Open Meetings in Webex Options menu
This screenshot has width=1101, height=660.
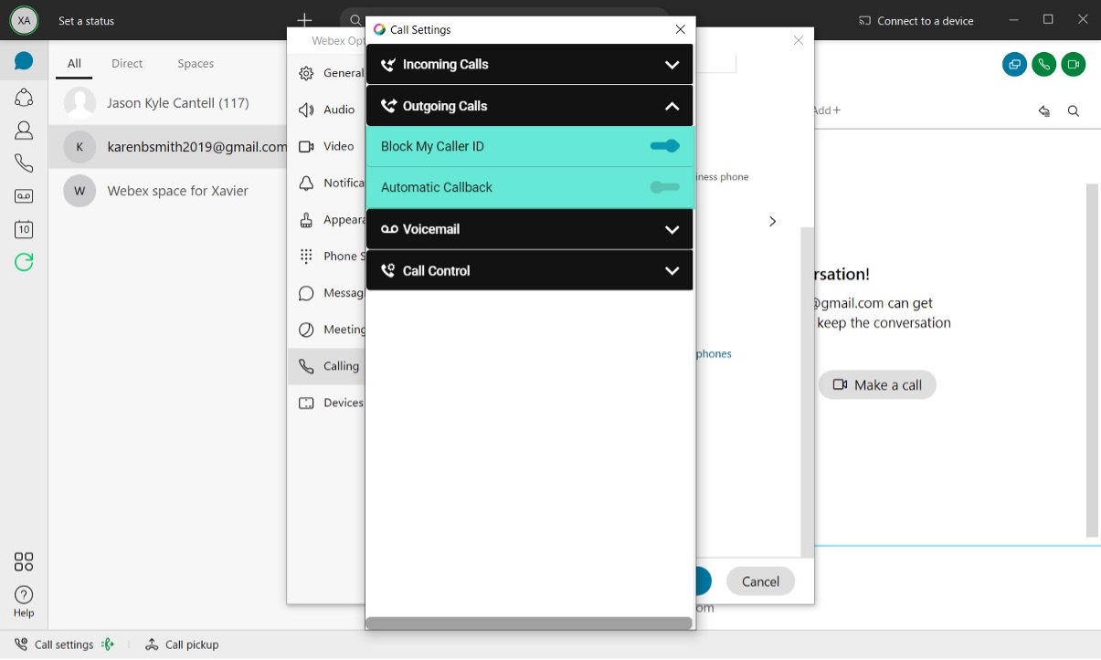point(326,330)
